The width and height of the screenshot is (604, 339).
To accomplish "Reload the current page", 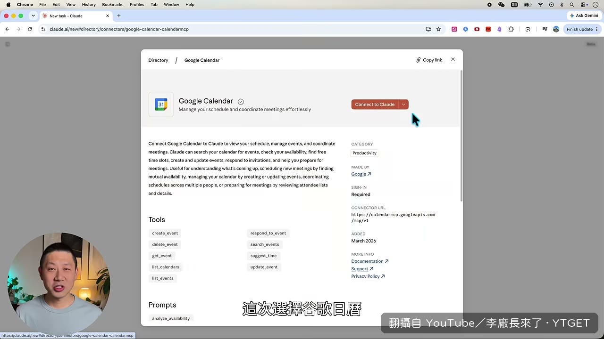I will point(30,29).
